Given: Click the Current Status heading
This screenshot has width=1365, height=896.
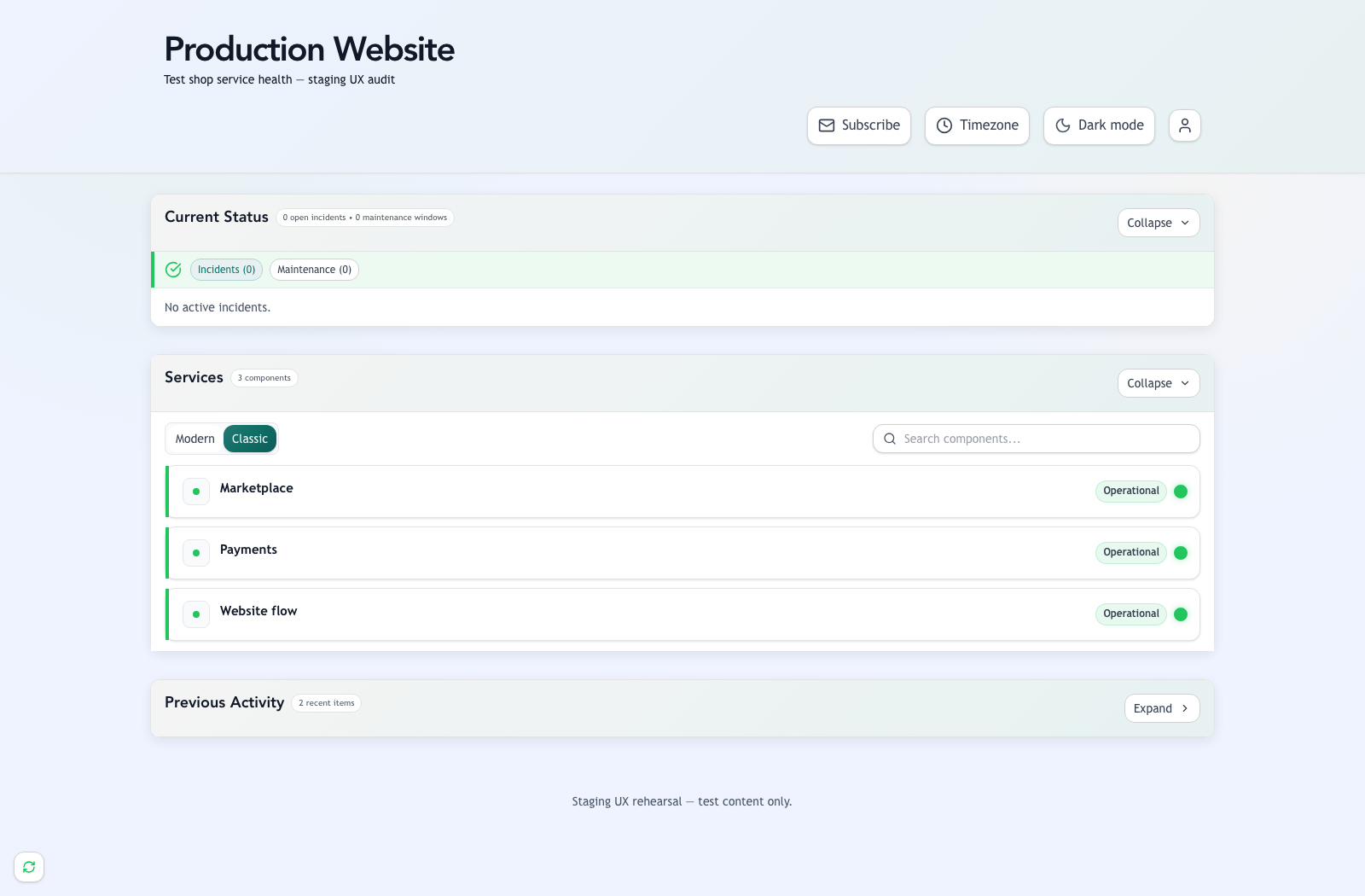Looking at the screenshot, I should pos(217,217).
